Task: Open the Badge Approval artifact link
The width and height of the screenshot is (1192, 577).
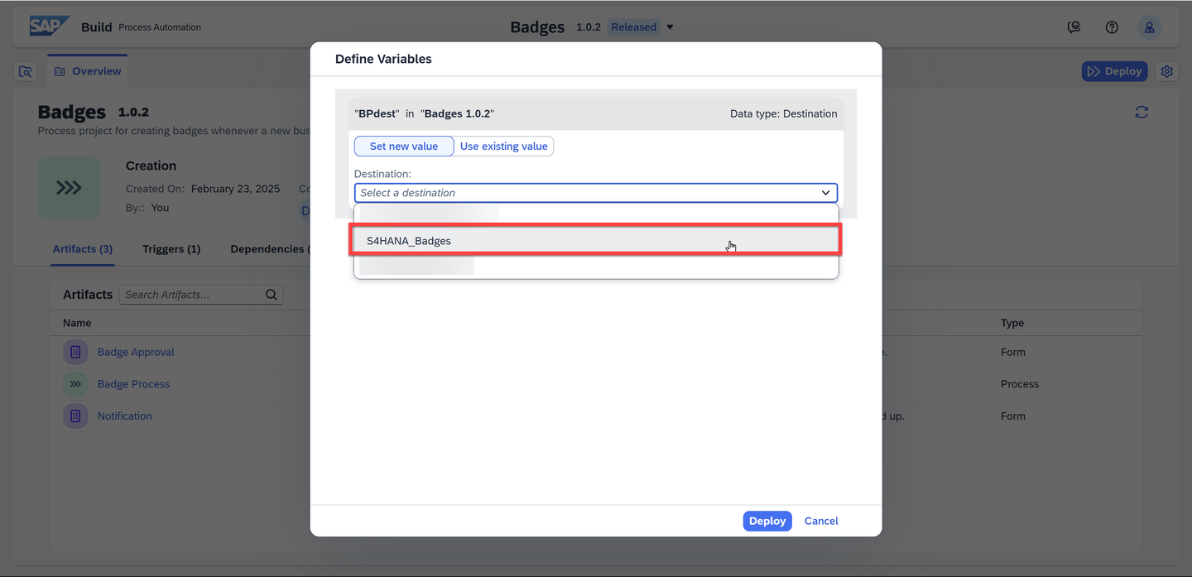Action: coord(136,352)
